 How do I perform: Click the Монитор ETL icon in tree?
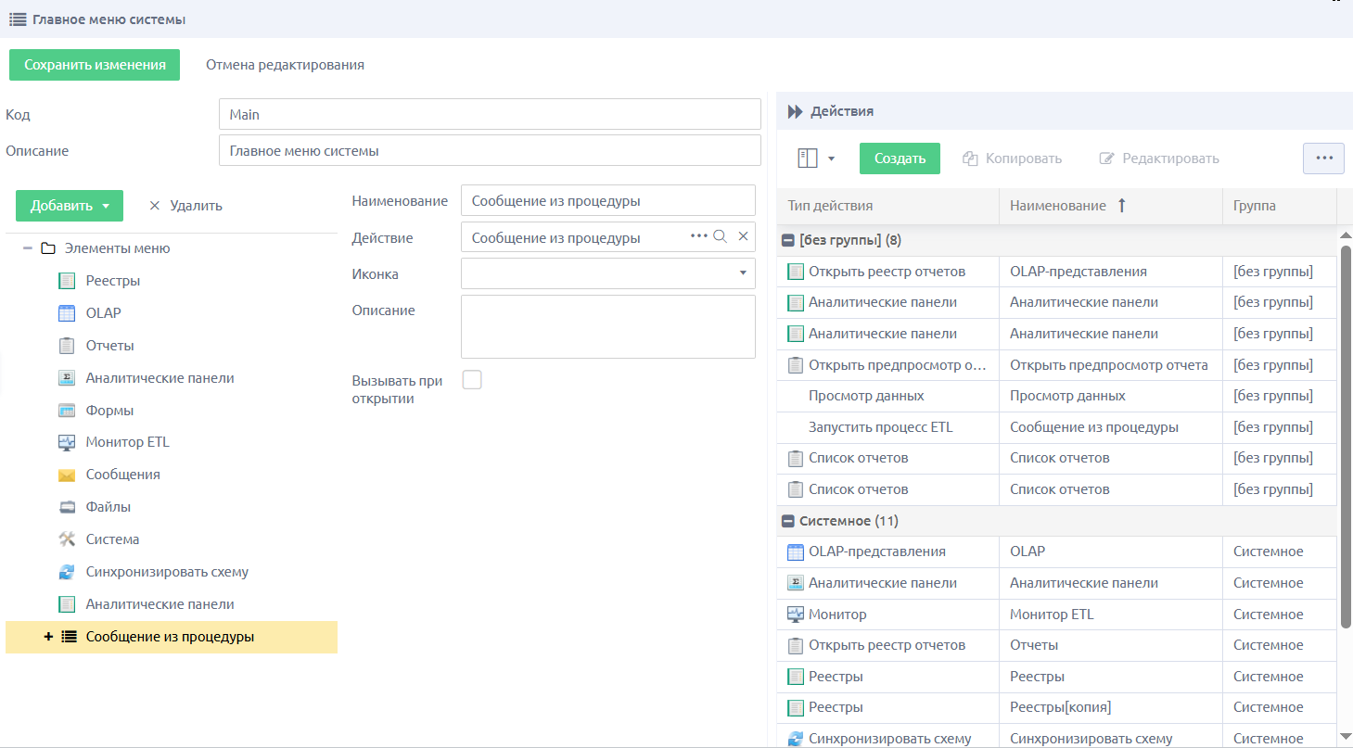(66, 442)
